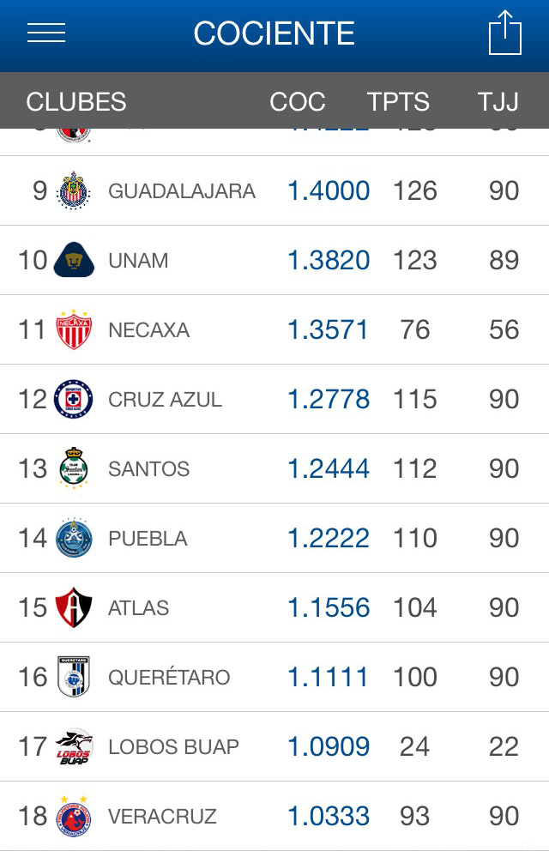The width and height of the screenshot is (549, 851).
Task: Tap the TJJ column header
Action: pos(498,101)
